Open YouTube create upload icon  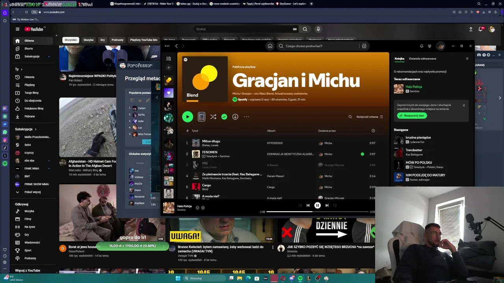click(471, 29)
